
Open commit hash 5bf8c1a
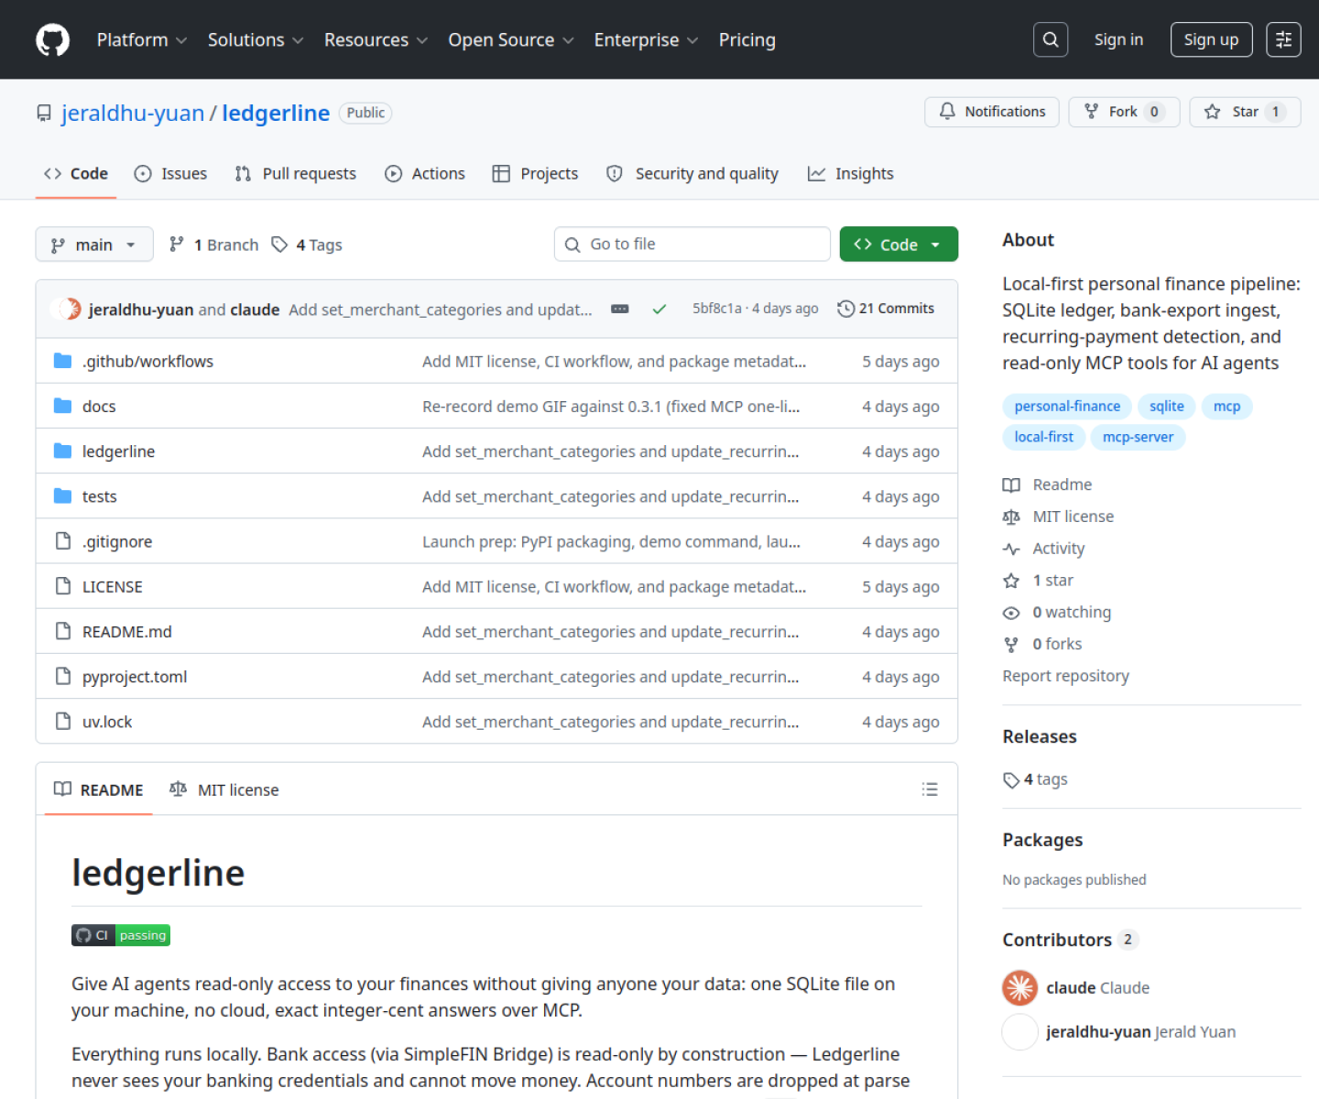coord(717,309)
